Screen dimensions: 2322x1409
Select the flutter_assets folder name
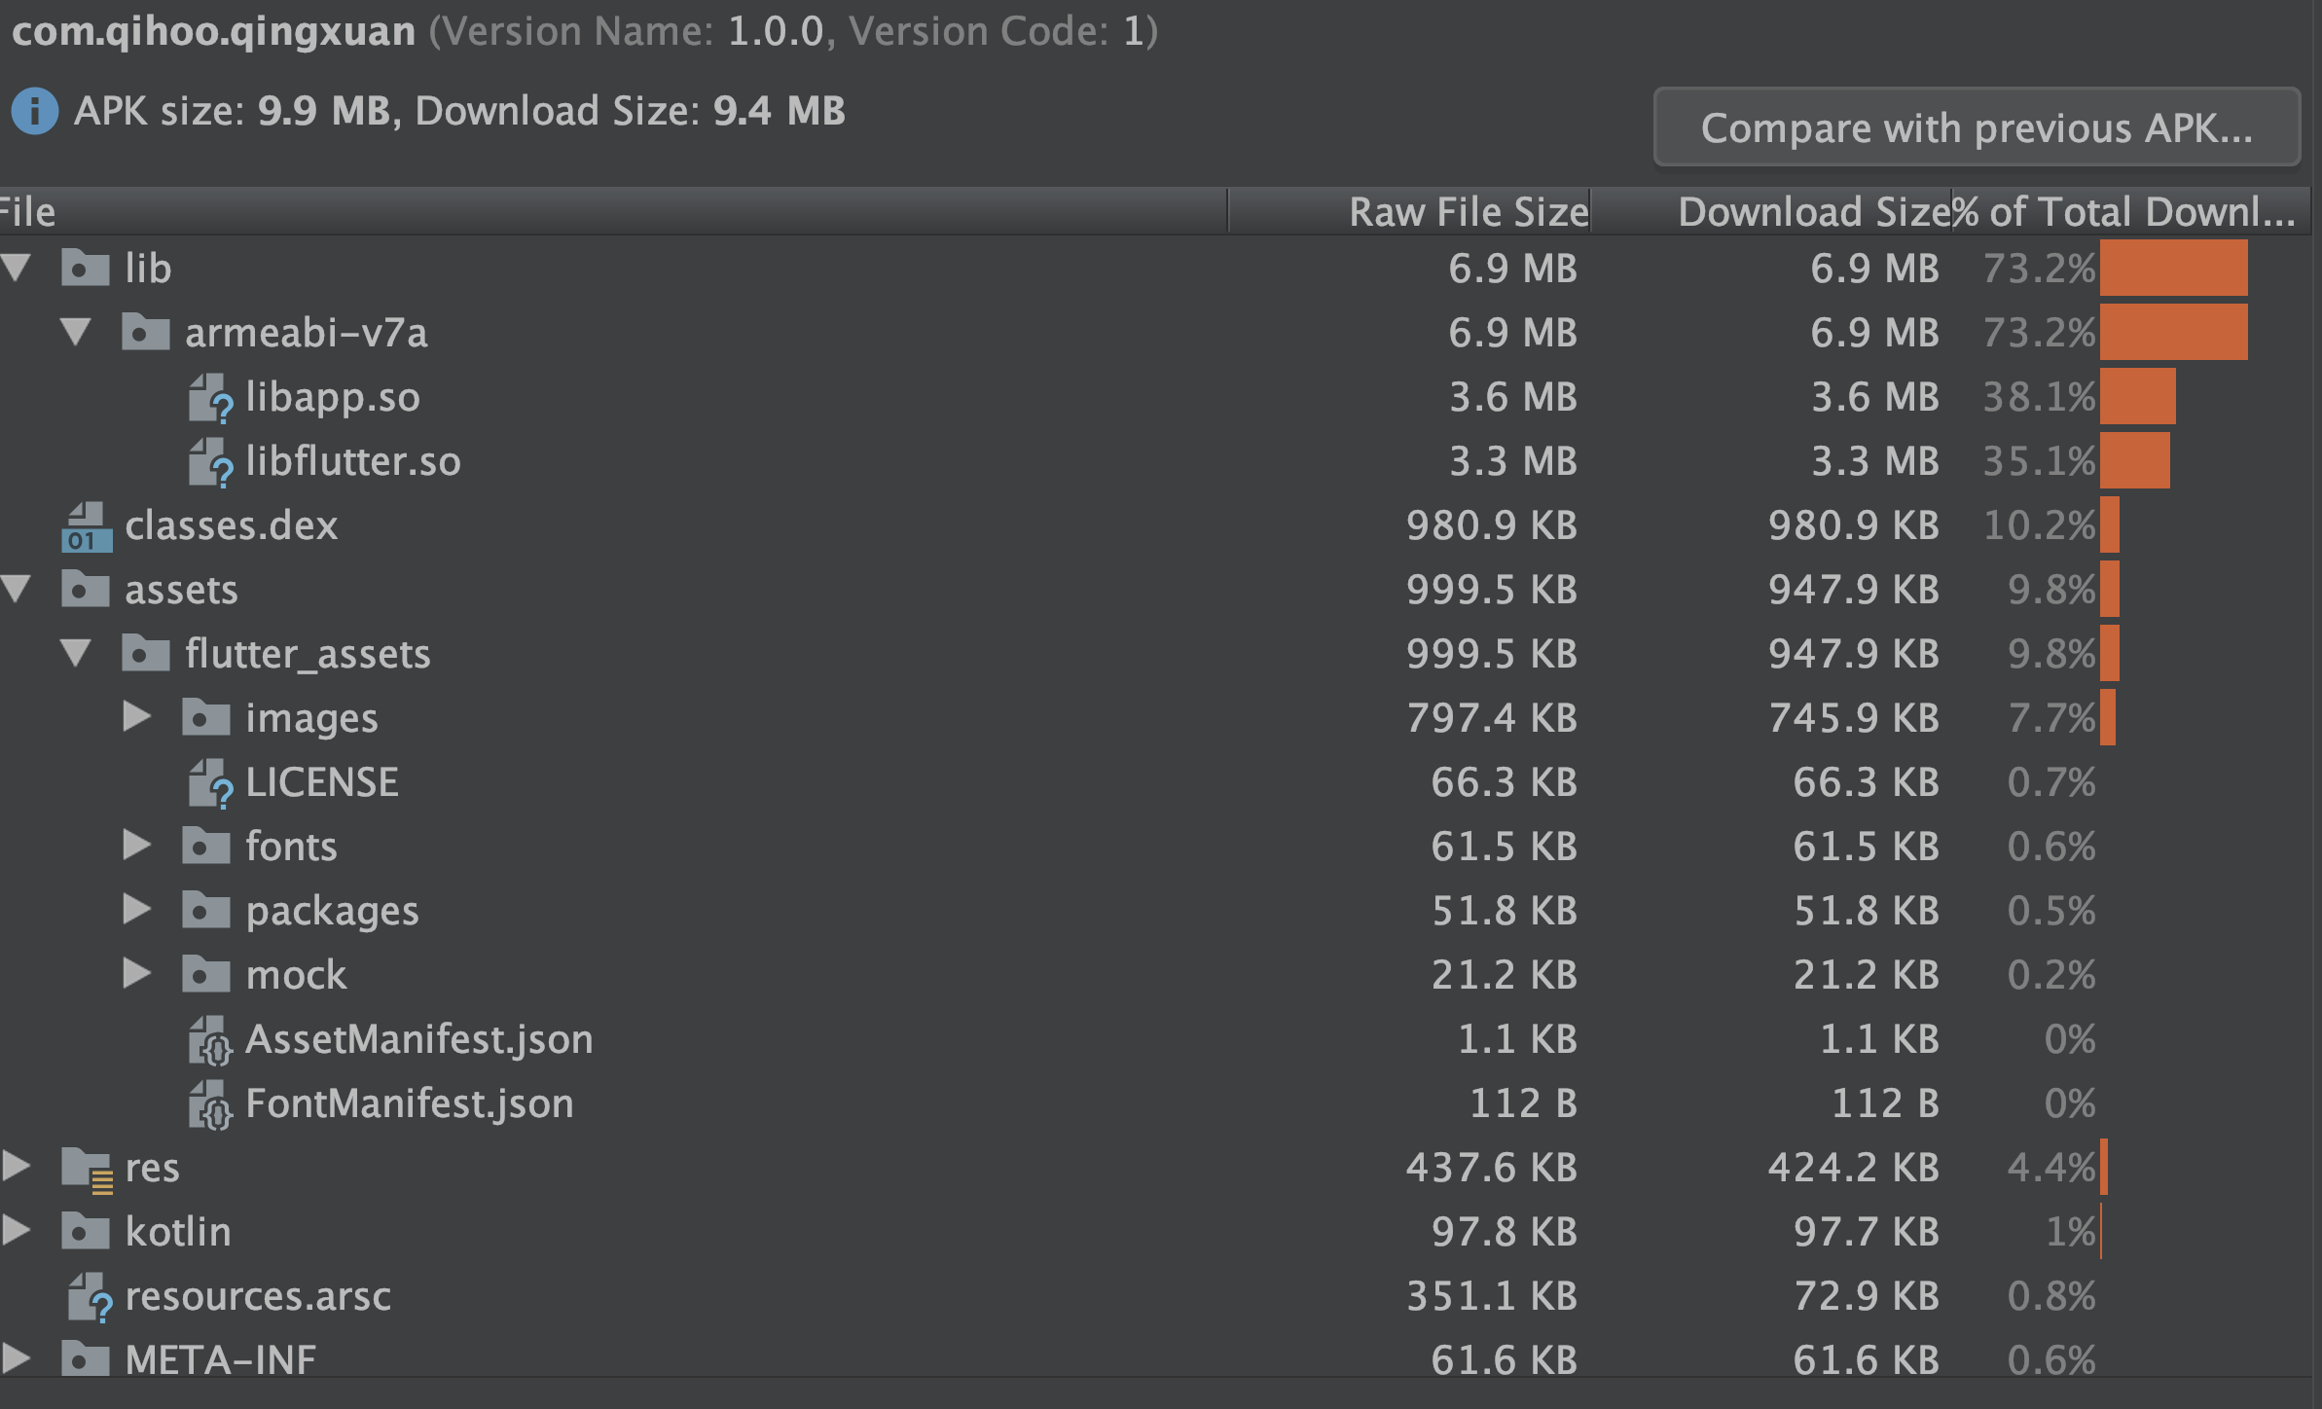[308, 654]
